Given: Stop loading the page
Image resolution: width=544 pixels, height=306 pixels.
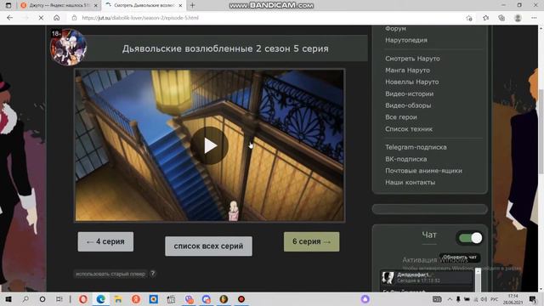Looking at the screenshot, I should 41,18.
